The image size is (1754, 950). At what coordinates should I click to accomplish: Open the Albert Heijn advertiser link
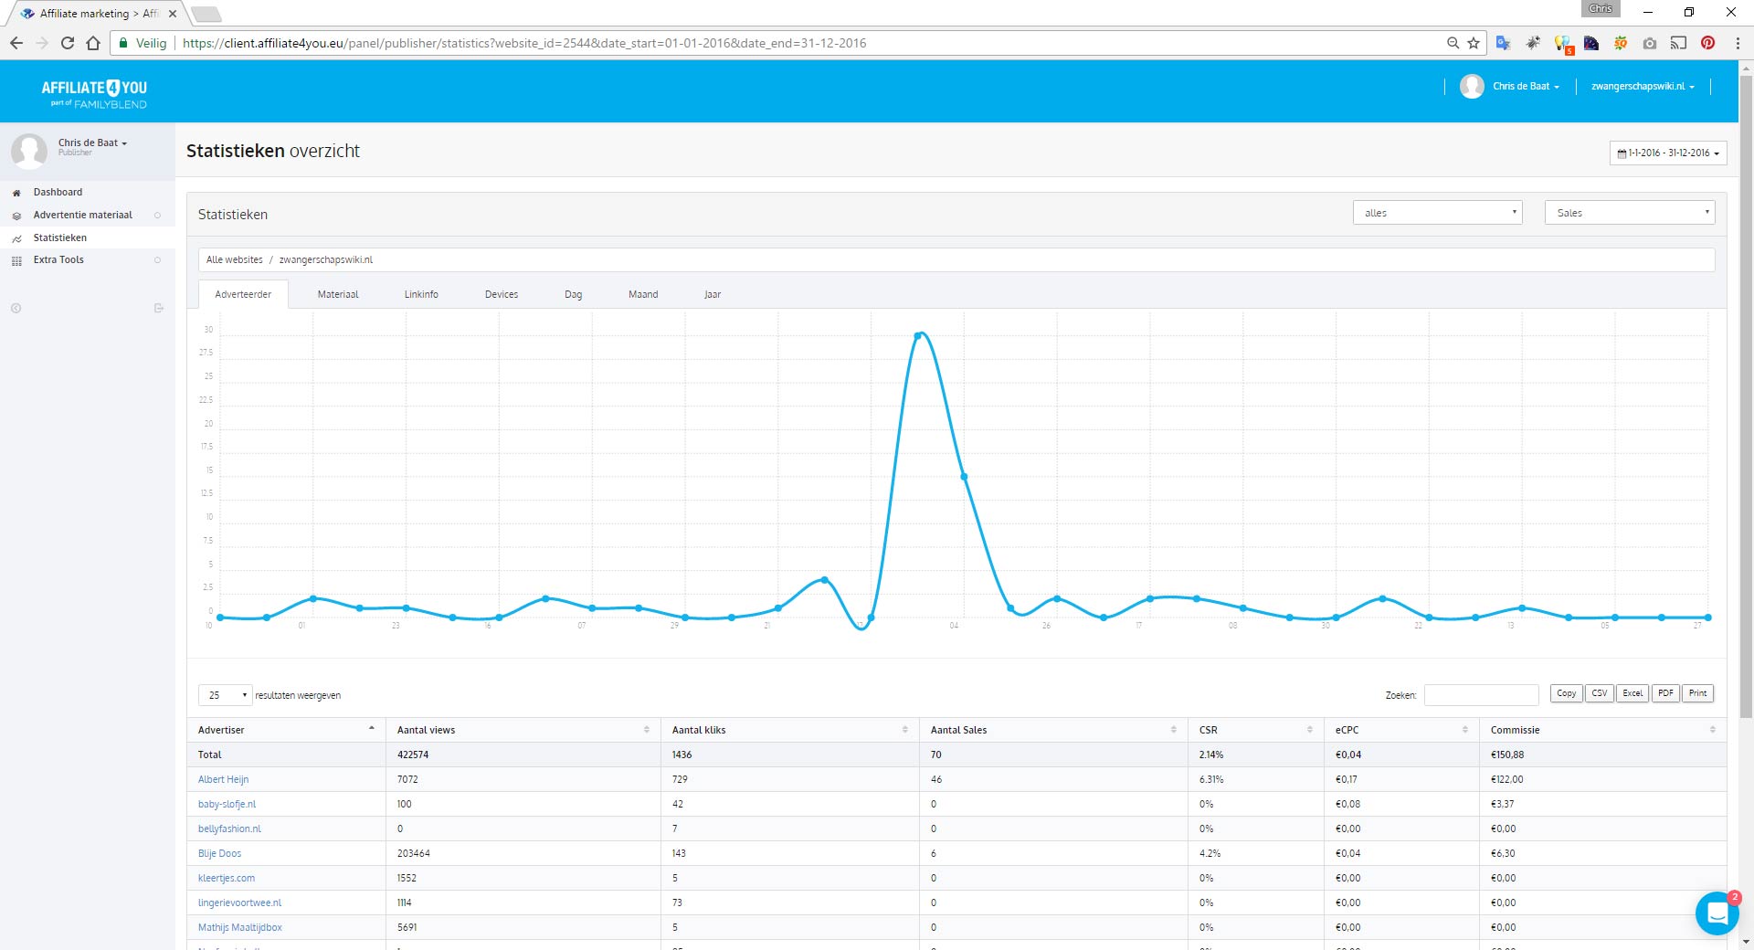(223, 779)
